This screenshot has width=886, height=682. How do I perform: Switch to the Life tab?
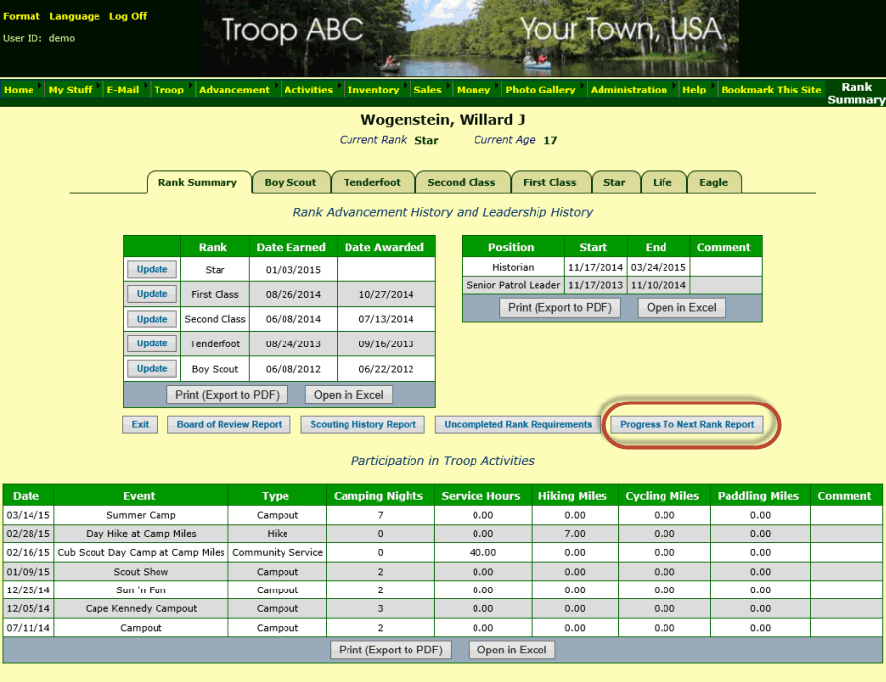pyautogui.click(x=663, y=182)
